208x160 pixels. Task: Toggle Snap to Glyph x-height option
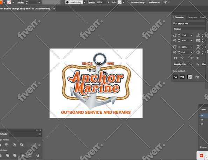tap(182, 77)
